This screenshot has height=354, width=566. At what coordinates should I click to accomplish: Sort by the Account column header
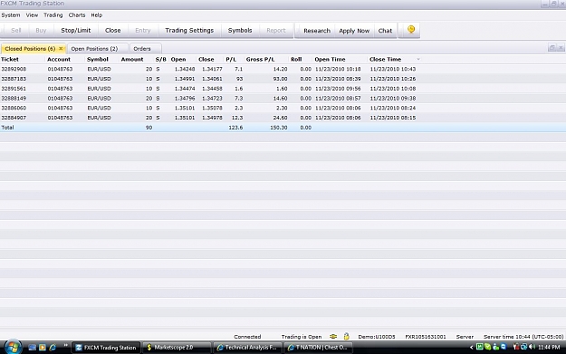tap(59, 59)
